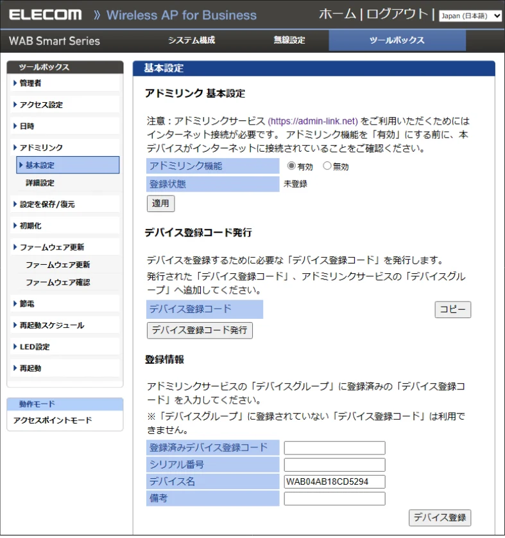Screen dimensions: 505x538
Task: Click the デバイス登録コード発行 section heading
Action: click(198, 233)
